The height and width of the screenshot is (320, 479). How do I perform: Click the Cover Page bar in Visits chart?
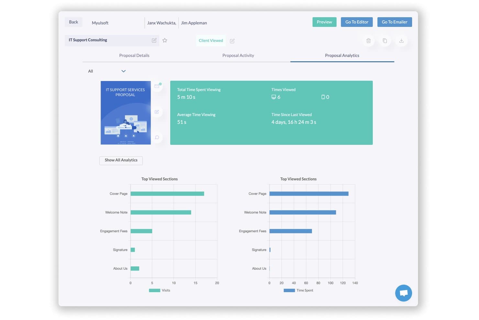[167, 194]
